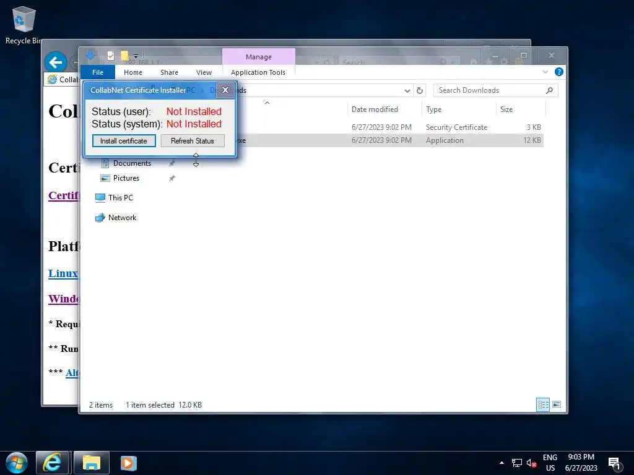Screen dimensions: 634x475
Task: Click the This PC computer icon
Action: point(100,198)
